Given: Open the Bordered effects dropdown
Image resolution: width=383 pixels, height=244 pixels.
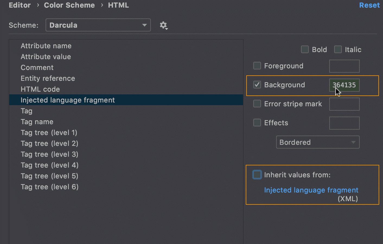Looking at the screenshot, I should pyautogui.click(x=317, y=142).
